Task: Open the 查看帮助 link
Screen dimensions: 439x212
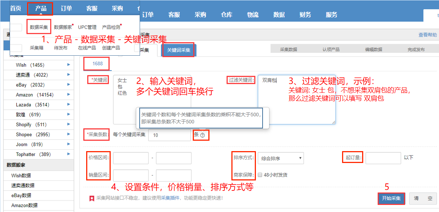Action: tap(427, 35)
